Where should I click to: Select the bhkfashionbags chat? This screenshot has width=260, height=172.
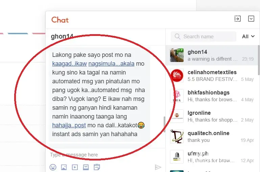point(212,96)
